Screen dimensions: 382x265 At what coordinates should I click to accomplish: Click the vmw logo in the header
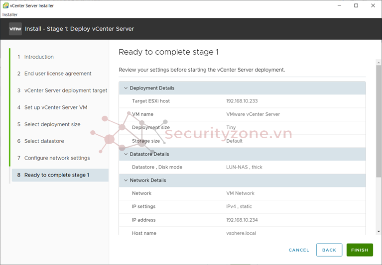(15, 29)
